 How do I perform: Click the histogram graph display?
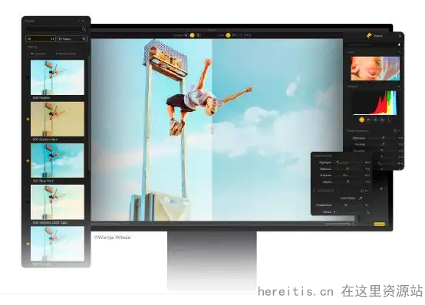375,103
